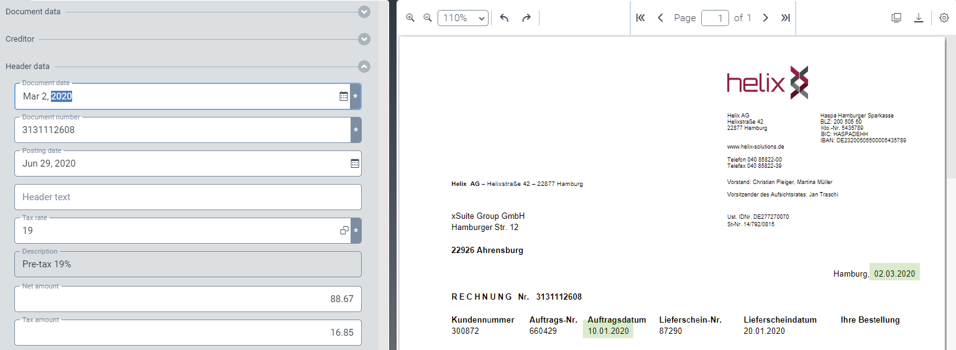Screen dimensions: 956x350
Task: Open document in separate window
Action: pyautogui.click(x=896, y=18)
